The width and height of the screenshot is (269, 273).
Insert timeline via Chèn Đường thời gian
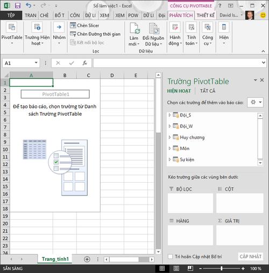[95, 34]
